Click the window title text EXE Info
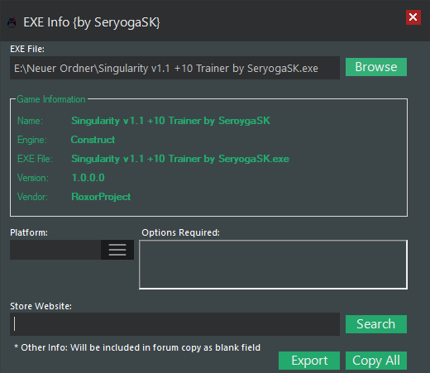Image resolution: width=430 pixels, height=373 pixels. coord(92,22)
